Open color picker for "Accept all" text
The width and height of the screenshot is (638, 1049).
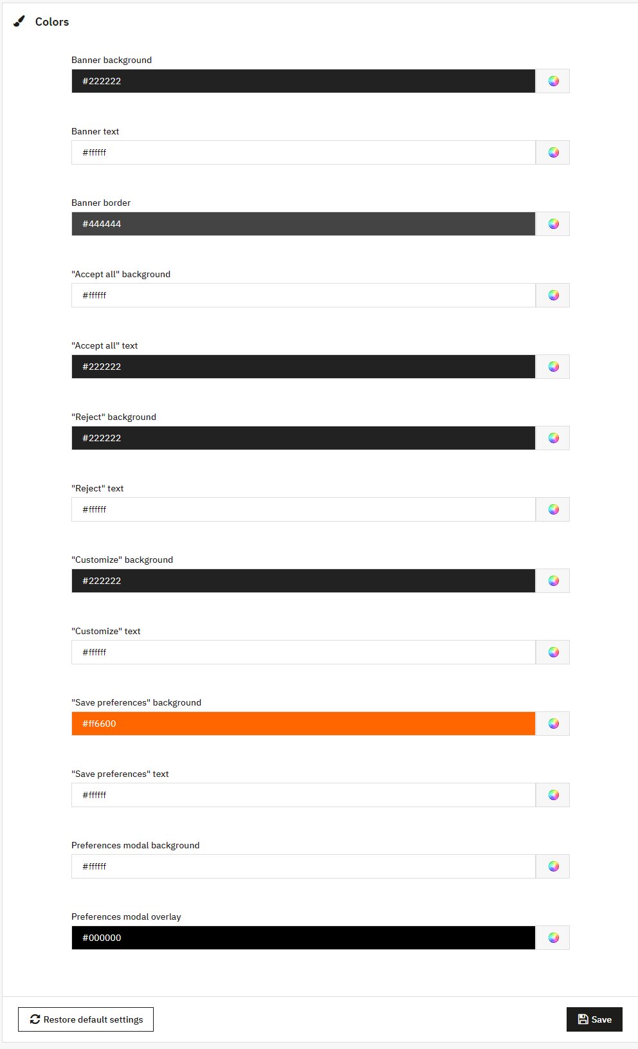(553, 367)
